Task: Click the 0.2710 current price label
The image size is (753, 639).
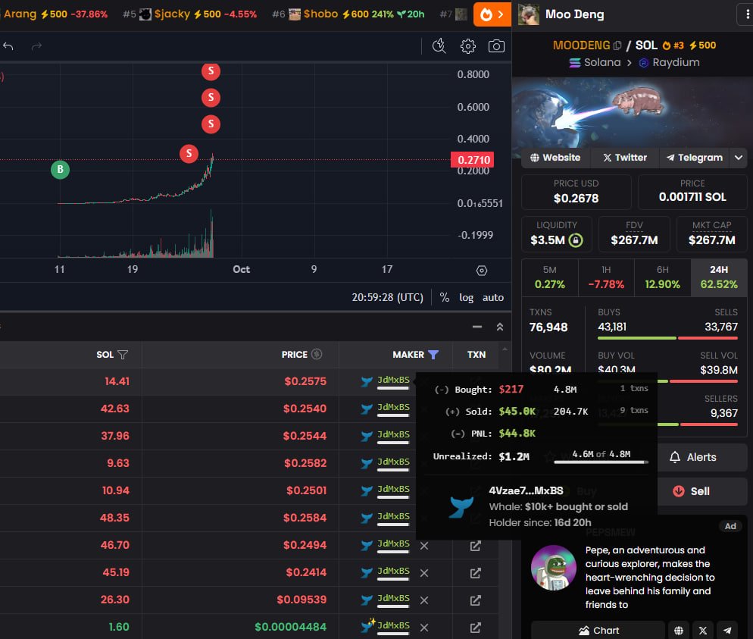Action: 472,160
